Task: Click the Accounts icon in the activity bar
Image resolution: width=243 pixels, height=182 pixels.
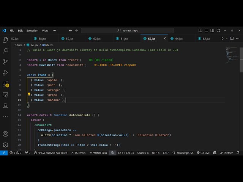Action: (x=5, y=134)
